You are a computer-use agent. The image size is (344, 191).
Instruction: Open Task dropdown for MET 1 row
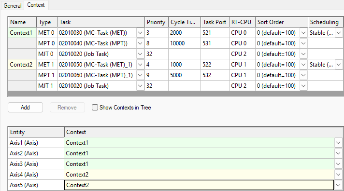140,65
